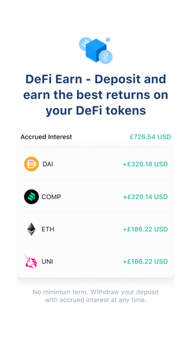Click the +£220.14 USD COMP amount

point(145,197)
